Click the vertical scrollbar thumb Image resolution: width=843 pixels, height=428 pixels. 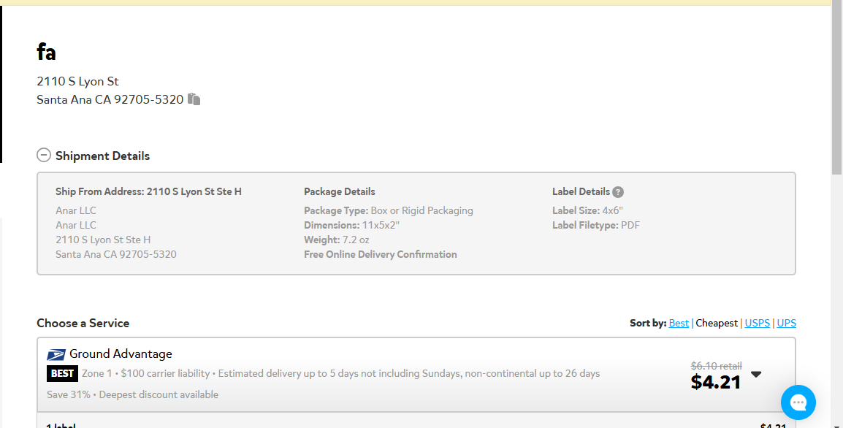tap(836, 88)
